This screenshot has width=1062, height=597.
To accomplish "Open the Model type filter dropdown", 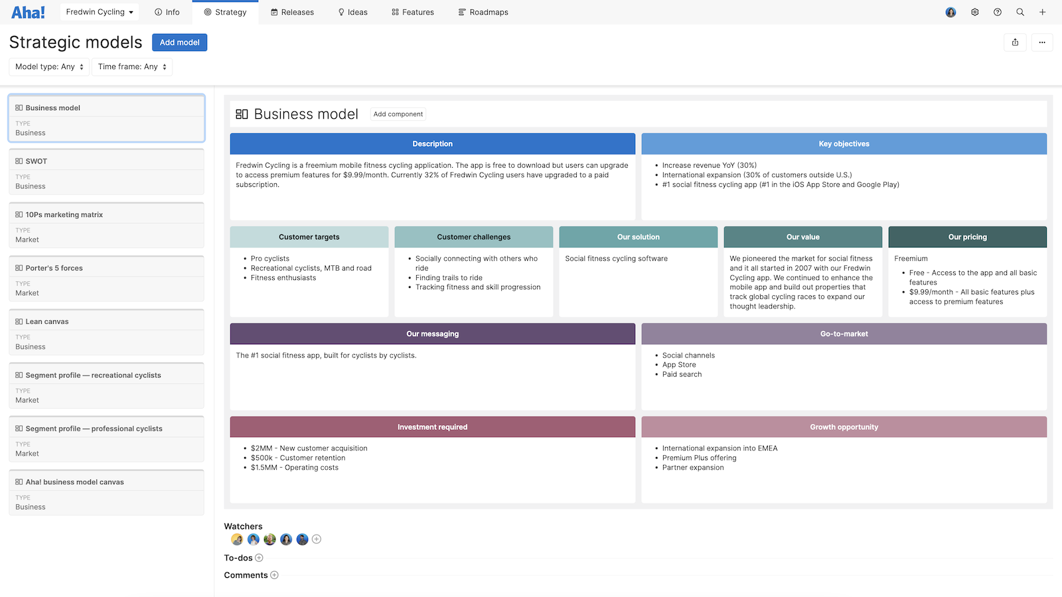I will coord(49,66).
